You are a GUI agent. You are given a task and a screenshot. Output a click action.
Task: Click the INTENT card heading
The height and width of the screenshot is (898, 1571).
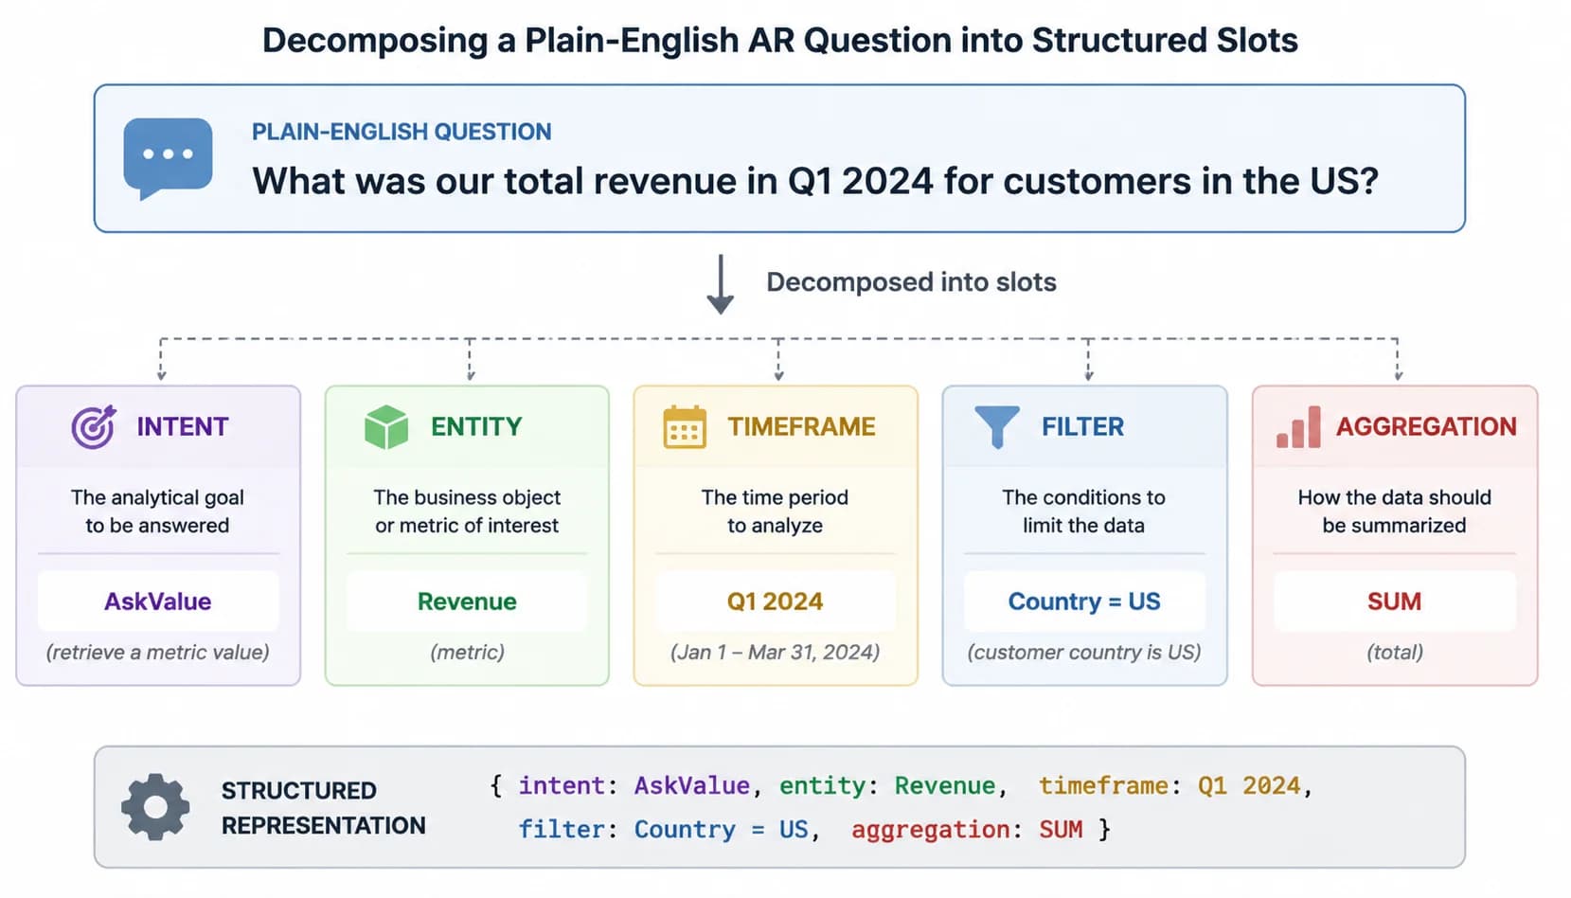(x=183, y=427)
